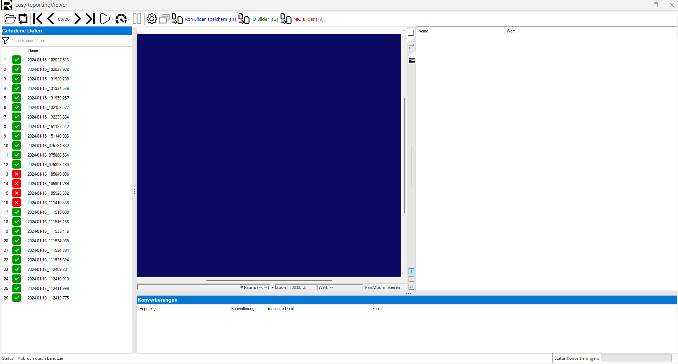
Task: Click the 'Nach Namen filtern' input field
Action: 71,41
